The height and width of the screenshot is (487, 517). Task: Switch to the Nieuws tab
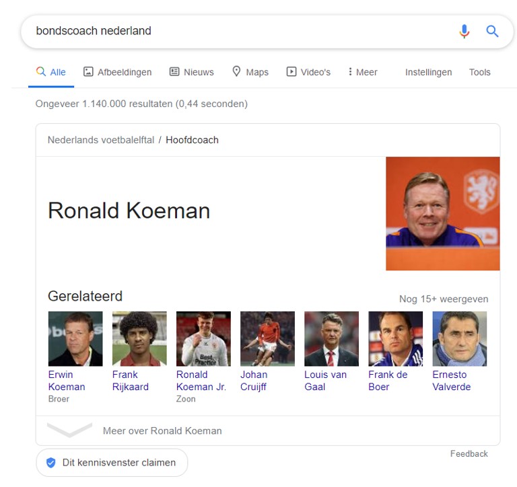[191, 72]
